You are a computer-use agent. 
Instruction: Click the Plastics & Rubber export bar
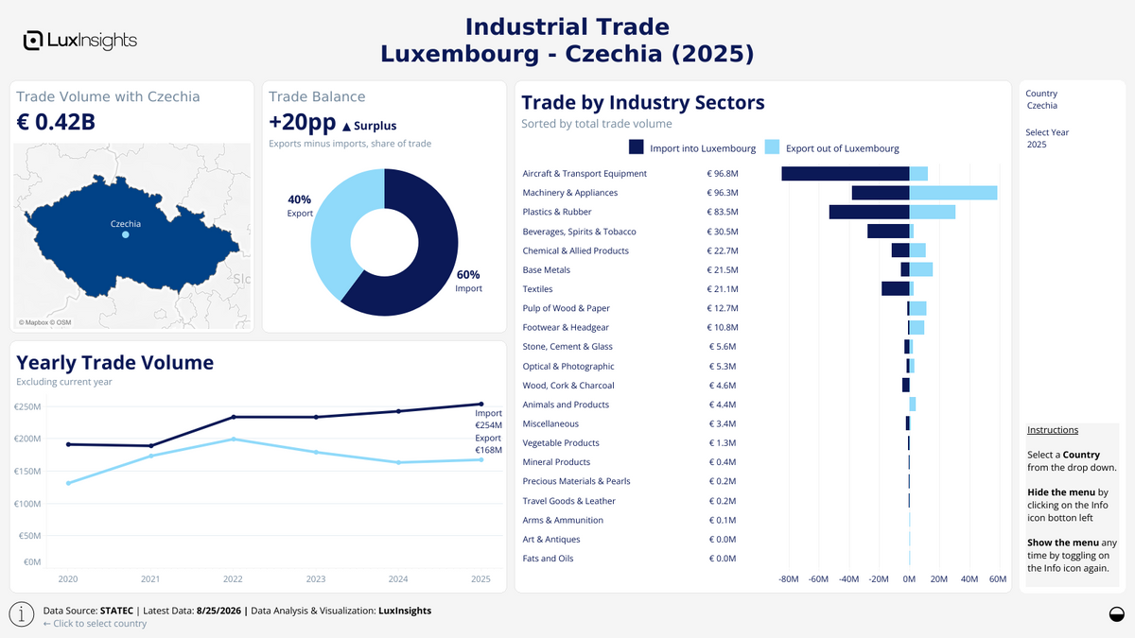coord(933,212)
